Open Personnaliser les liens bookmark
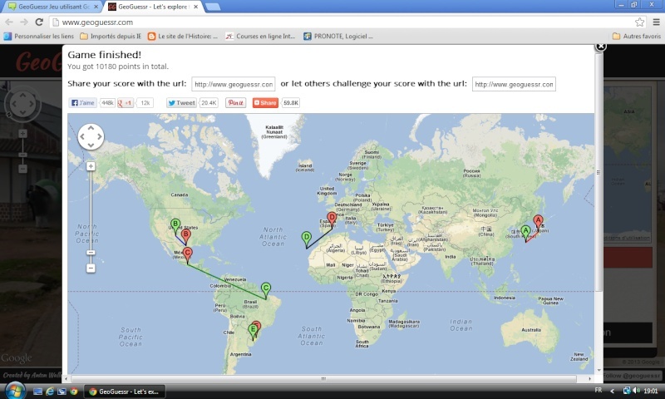This screenshot has height=399, width=665. tap(38, 37)
